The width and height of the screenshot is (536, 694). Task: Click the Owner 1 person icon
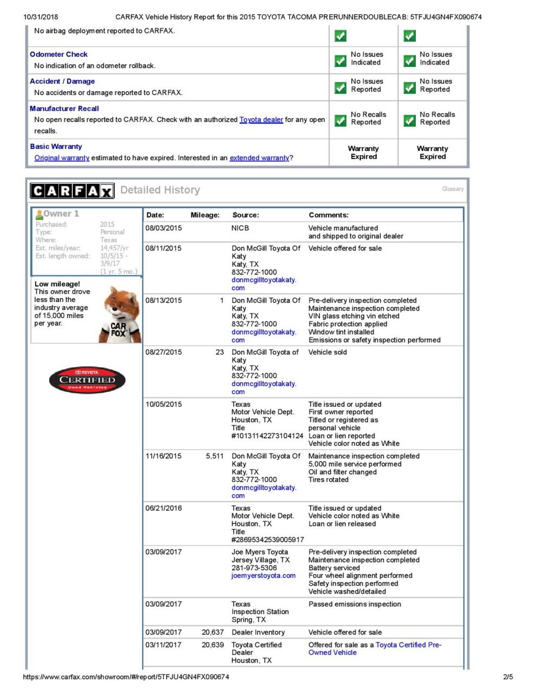tap(39, 214)
